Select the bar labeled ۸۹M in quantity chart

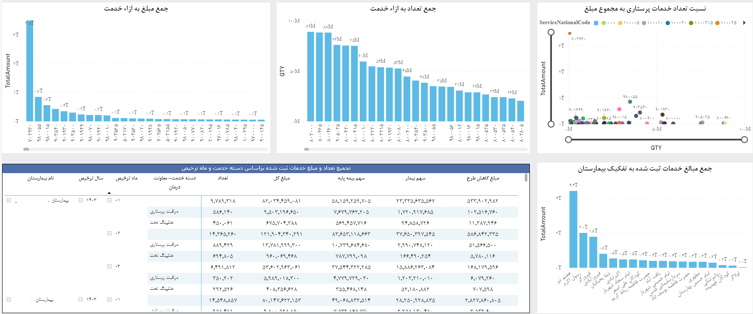[311, 76]
